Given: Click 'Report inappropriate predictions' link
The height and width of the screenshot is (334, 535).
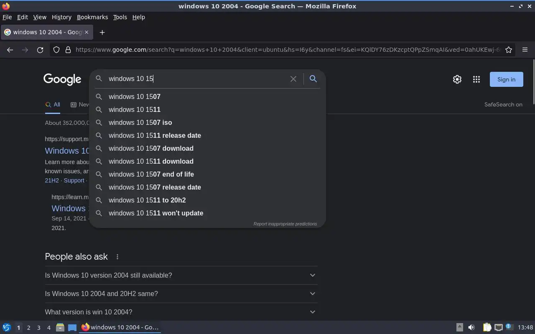Looking at the screenshot, I should pos(285,224).
